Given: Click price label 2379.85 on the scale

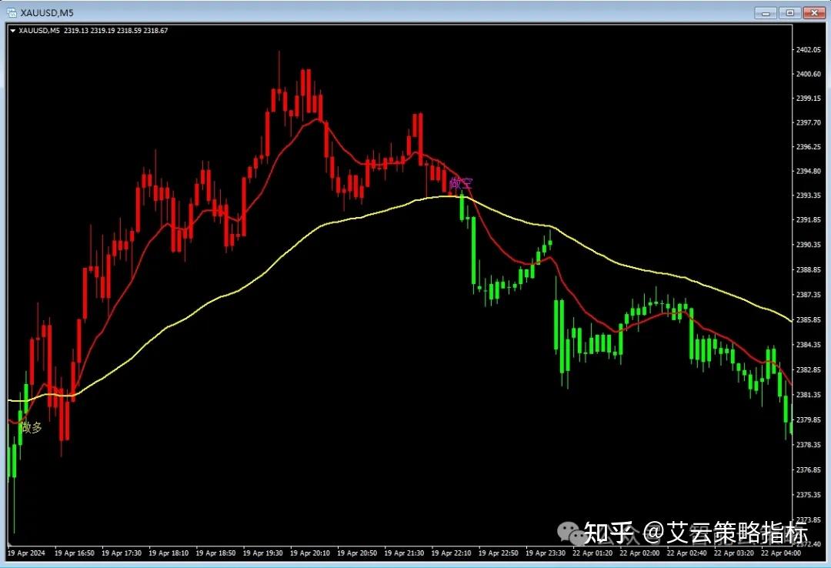Looking at the screenshot, I should coord(808,419).
